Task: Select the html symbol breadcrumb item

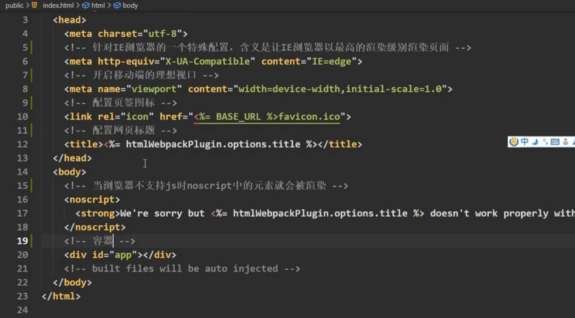Action: pyautogui.click(x=98, y=6)
